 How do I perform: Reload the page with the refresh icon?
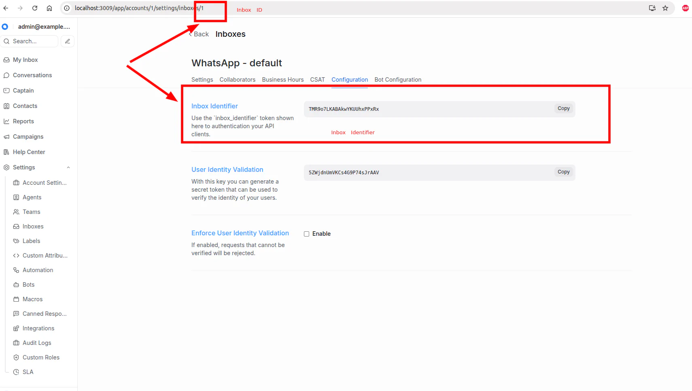tap(35, 8)
